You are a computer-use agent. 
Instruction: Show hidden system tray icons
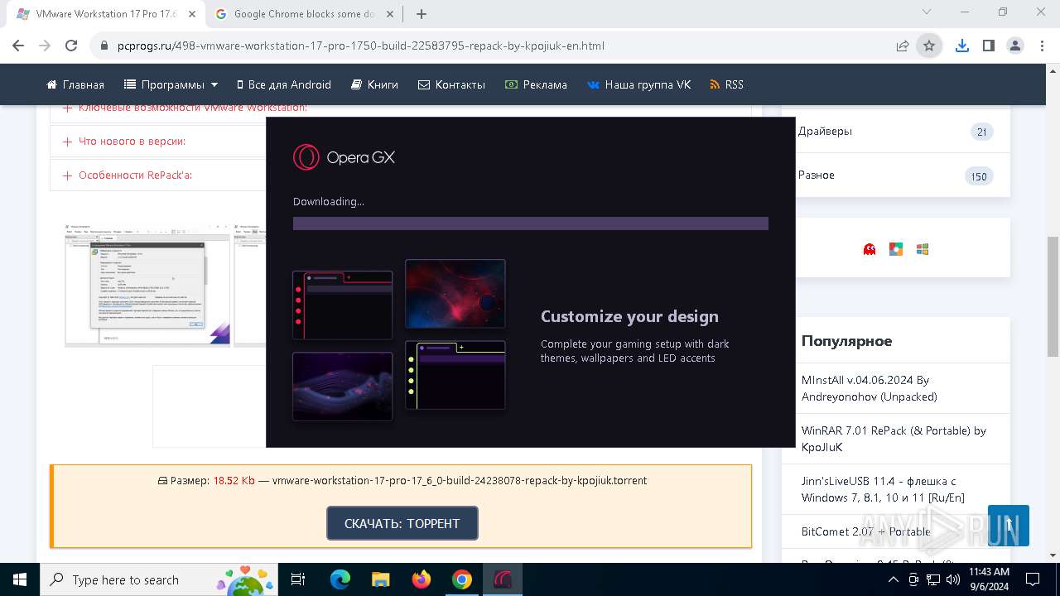pos(894,579)
